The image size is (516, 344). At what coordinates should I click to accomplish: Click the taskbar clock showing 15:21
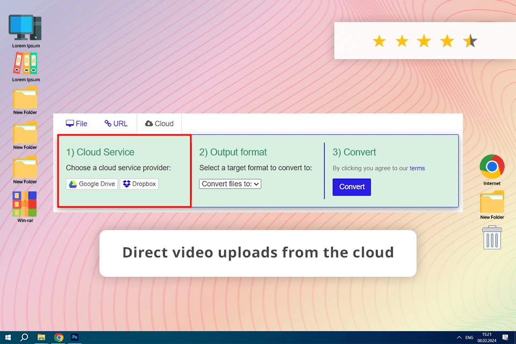487,338
